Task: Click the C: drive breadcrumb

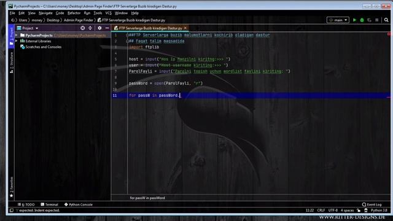Action: (13, 20)
